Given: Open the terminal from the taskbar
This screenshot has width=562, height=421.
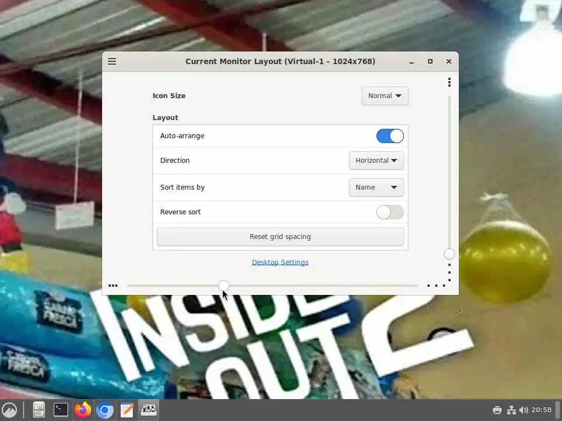Looking at the screenshot, I should point(60,410).
